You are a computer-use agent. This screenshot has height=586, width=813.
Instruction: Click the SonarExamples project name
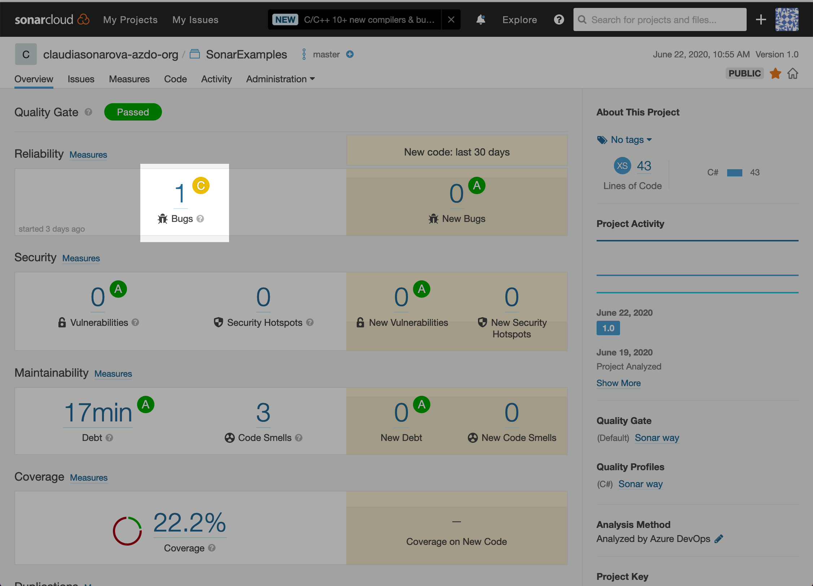point(246,54)
